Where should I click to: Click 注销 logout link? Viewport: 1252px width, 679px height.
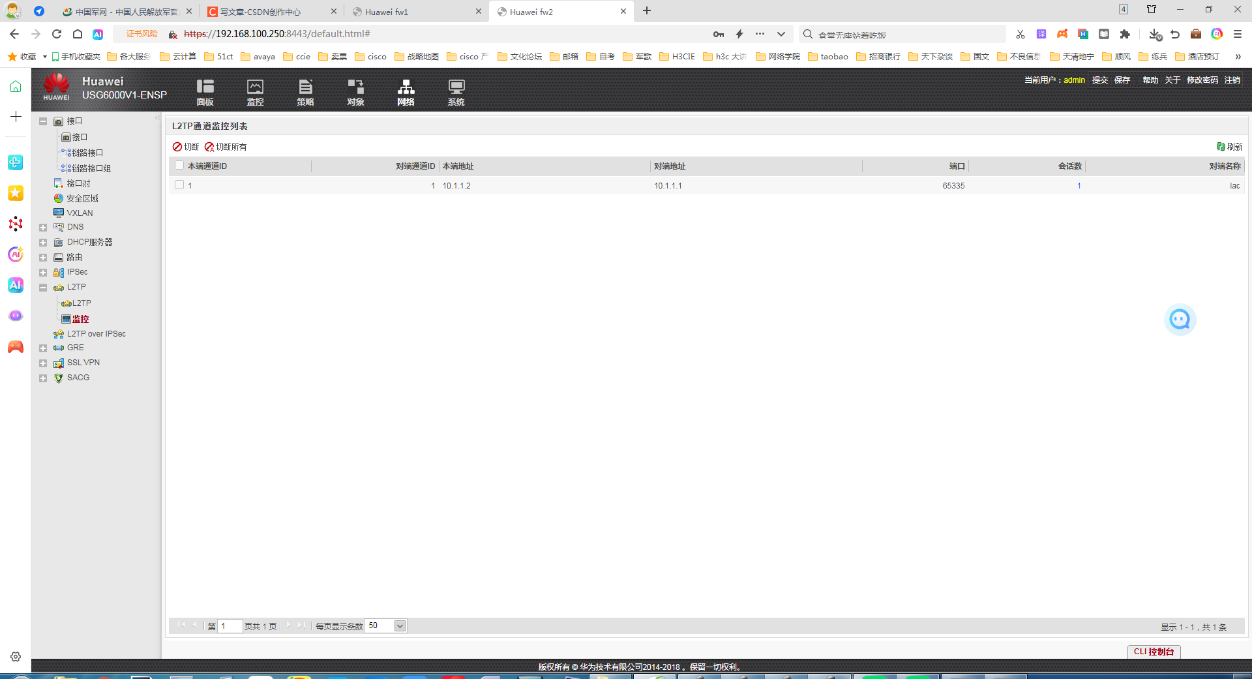tap(1232, 80)
